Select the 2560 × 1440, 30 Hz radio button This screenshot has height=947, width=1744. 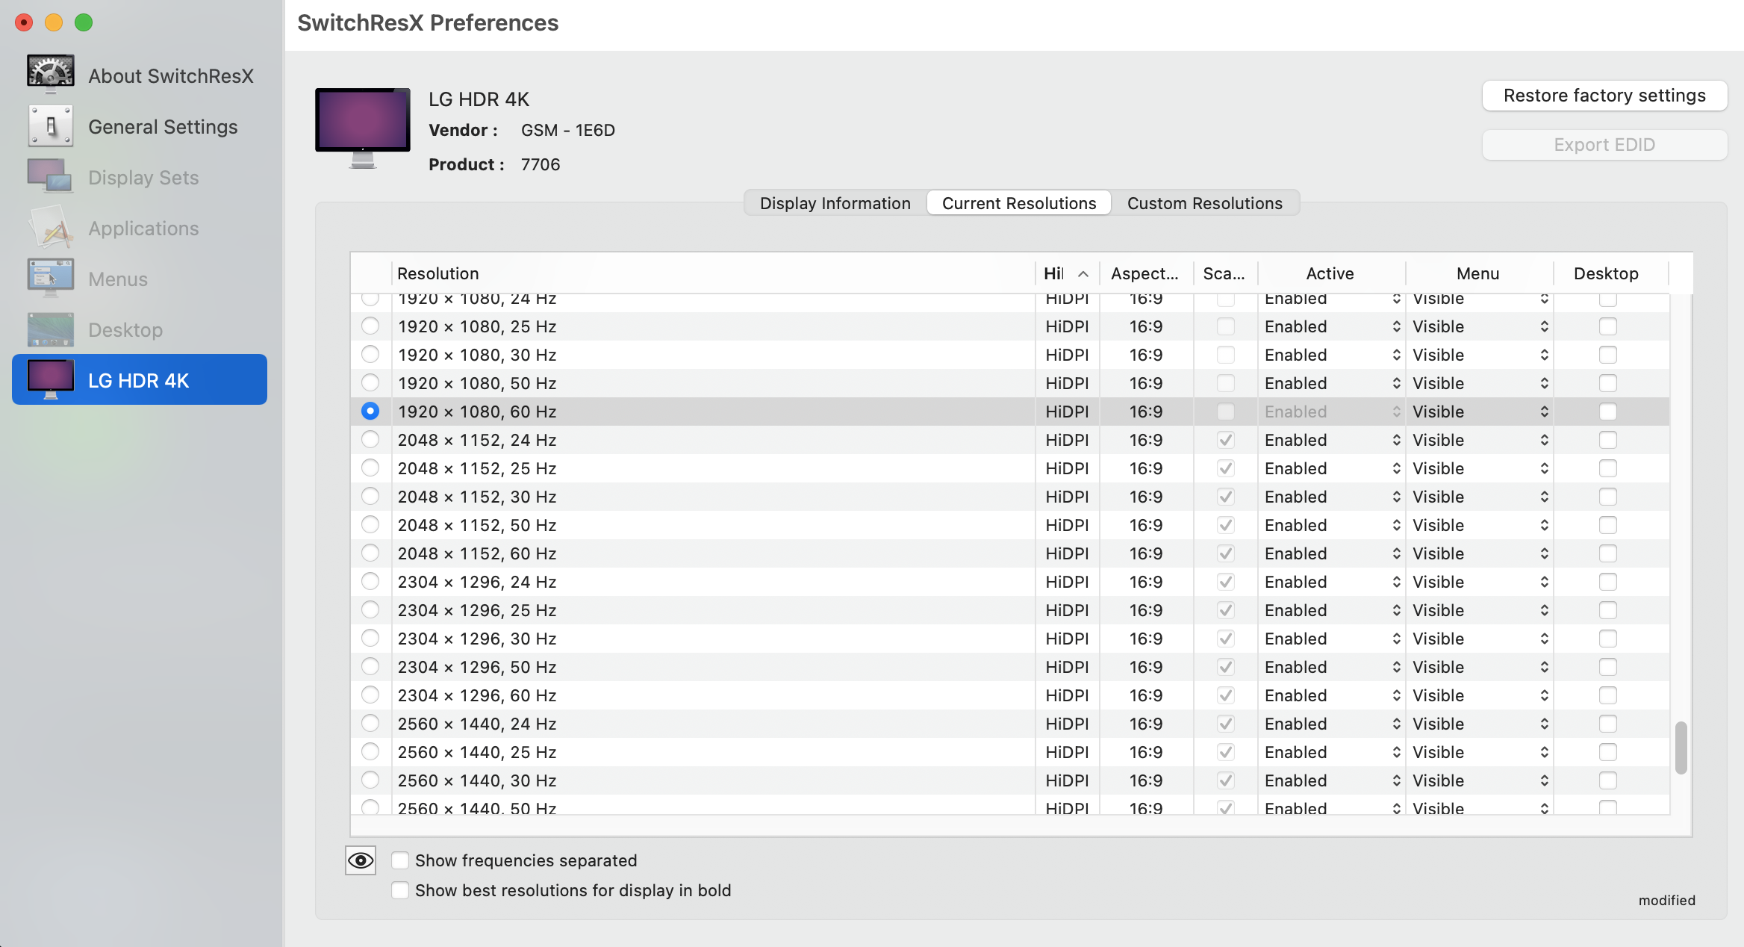(370, 780)
